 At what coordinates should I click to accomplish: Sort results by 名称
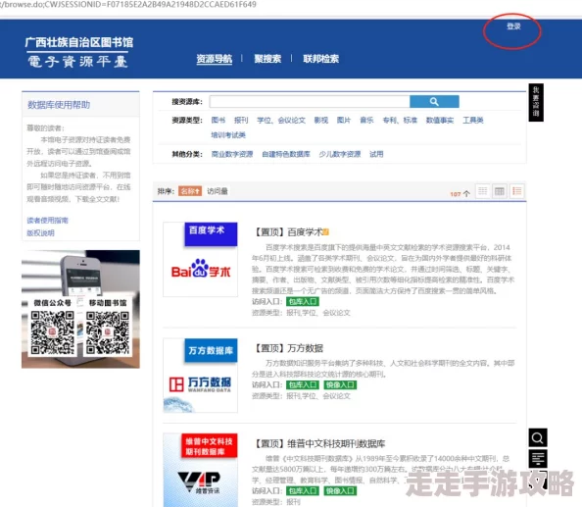coord(190,191)
